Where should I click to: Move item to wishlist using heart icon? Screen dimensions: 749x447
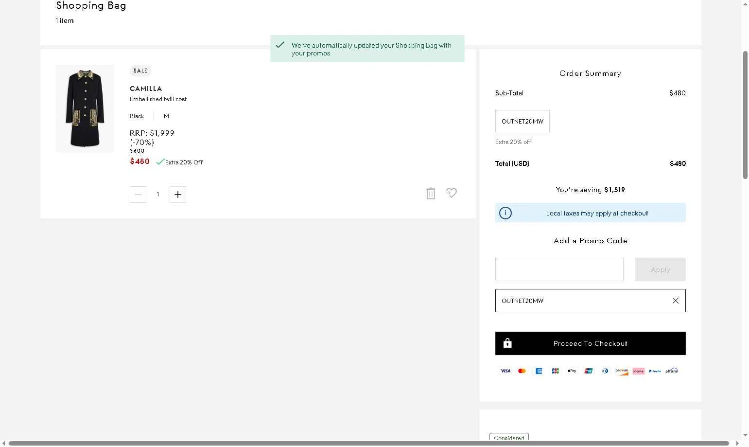pyautogui.click(x=452, y=193)
